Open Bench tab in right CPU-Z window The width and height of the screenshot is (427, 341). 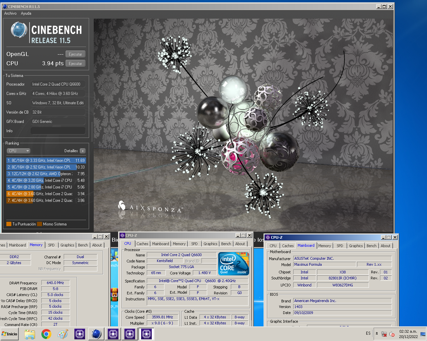pos(372,246)
